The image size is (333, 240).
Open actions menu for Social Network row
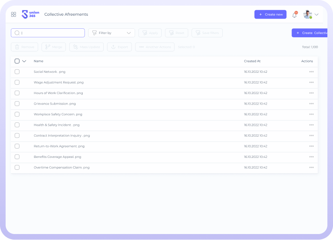point(311,72)
